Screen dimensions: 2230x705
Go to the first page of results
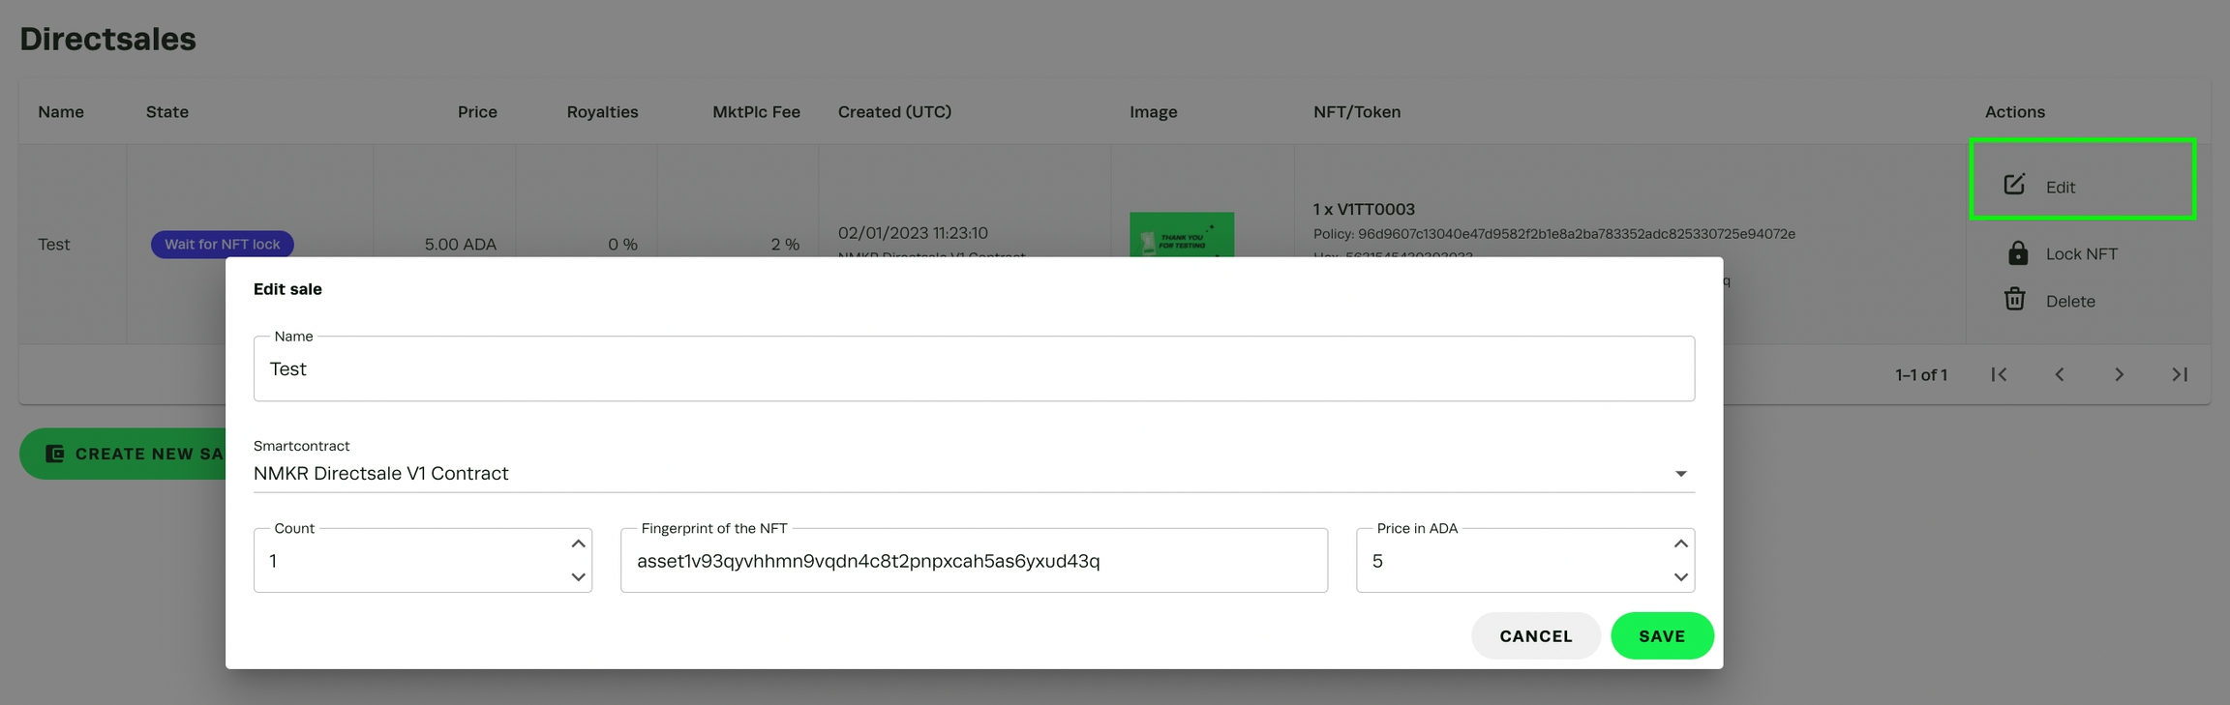pyautogui.click(x=1999, y=374)
